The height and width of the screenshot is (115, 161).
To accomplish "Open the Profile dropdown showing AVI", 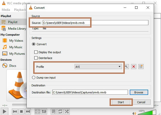I will (98, 67).
